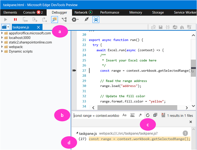Viewport: 197px width, 150px height.
Task: Click the scroll down arrow in code editor
Action: point(193,106)
